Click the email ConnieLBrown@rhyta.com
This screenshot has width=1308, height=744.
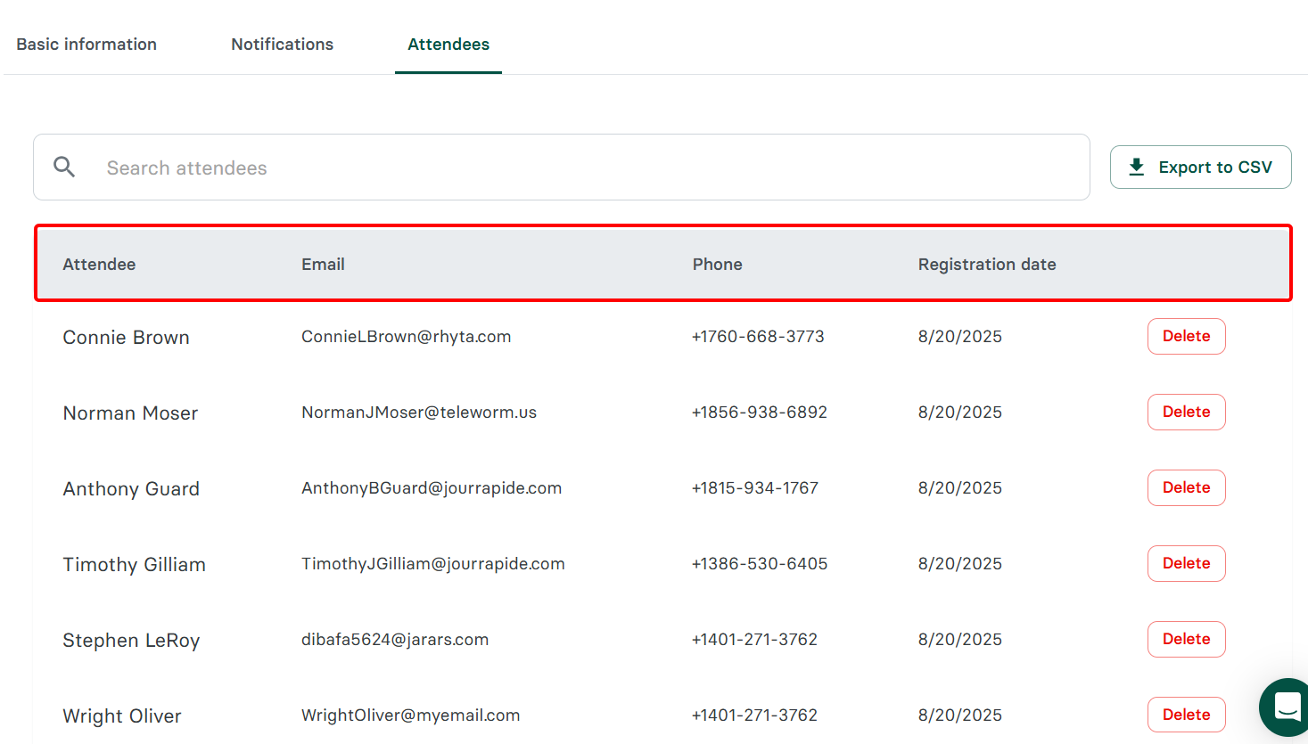[406, 336]
